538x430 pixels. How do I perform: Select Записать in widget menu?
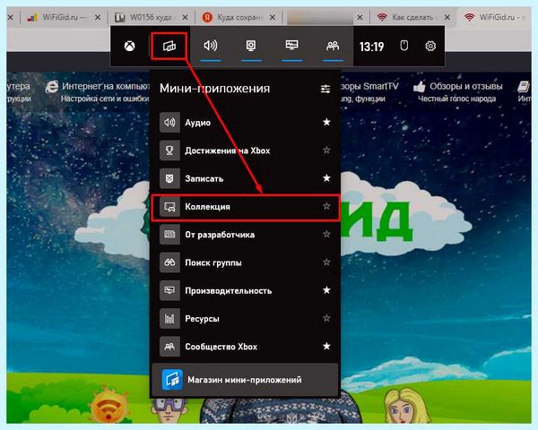click(245, 178)
